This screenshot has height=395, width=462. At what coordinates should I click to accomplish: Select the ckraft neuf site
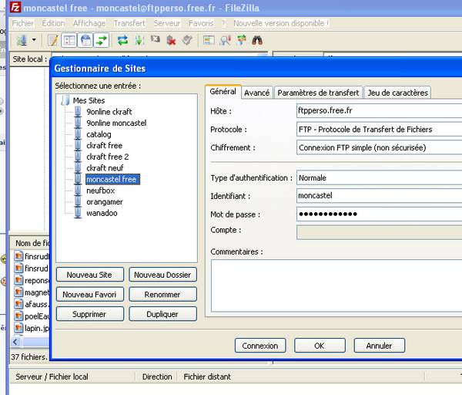pos(105,167)
